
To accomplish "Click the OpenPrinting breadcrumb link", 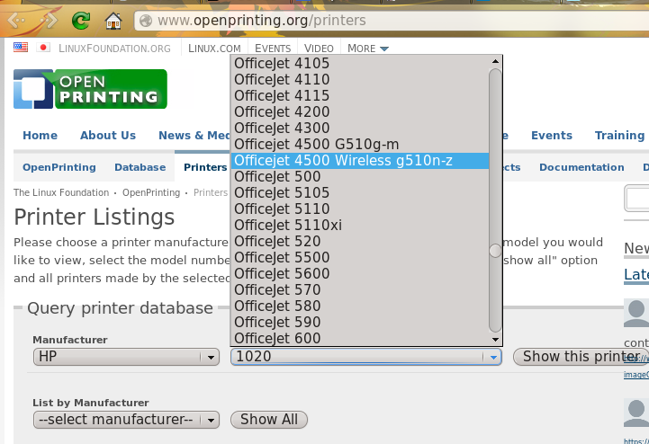I will click(x=151, y=192).
